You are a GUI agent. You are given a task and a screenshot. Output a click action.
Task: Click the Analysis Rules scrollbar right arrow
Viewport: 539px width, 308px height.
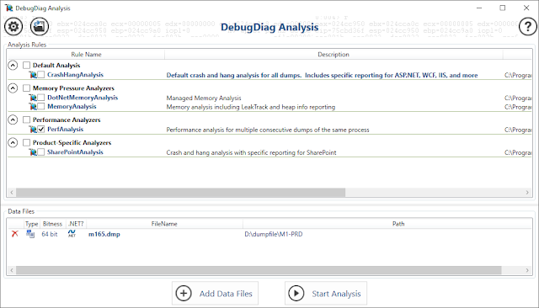tap(527, 192)
